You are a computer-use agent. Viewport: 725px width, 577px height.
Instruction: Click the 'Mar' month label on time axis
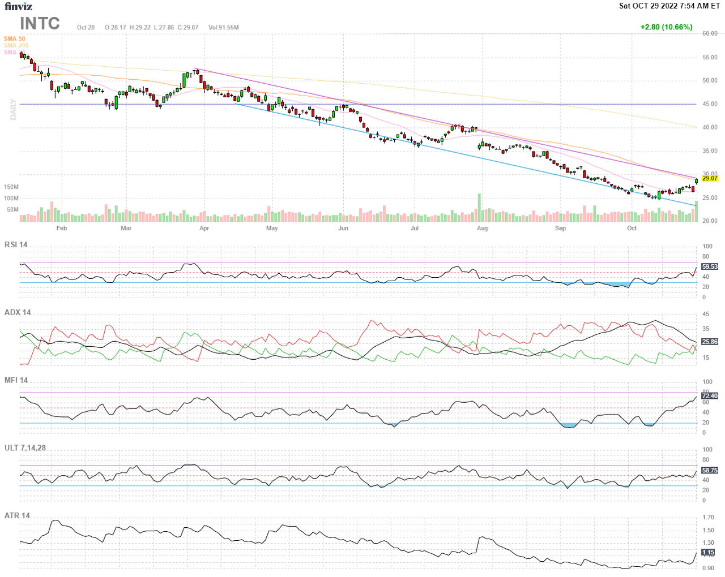[126, 228]
